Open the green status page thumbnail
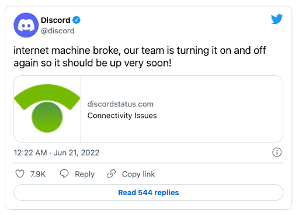Screen dimensions: 299x215 47,109
